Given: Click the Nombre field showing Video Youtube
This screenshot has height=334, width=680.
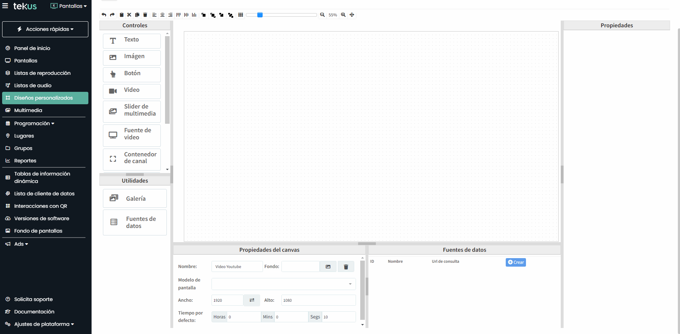Looking at the screenshot, I should (x=237, y=266).
